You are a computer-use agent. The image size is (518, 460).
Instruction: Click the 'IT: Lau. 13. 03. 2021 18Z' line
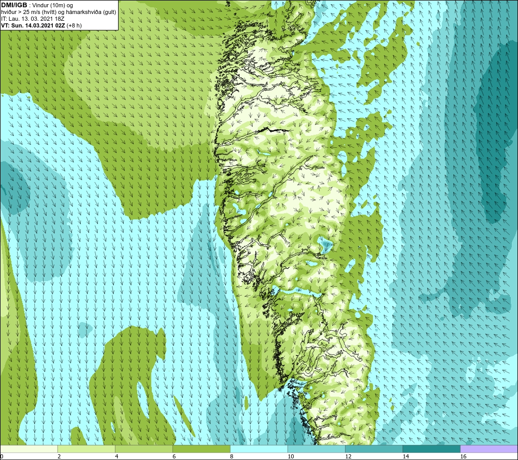[33, 19]
